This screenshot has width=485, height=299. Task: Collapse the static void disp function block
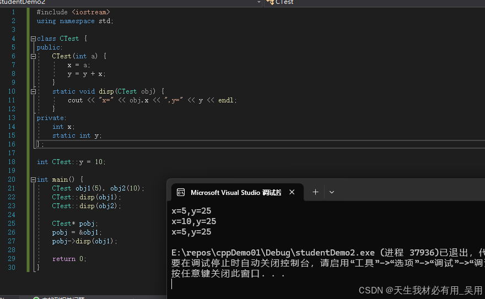tap(33, 91)
